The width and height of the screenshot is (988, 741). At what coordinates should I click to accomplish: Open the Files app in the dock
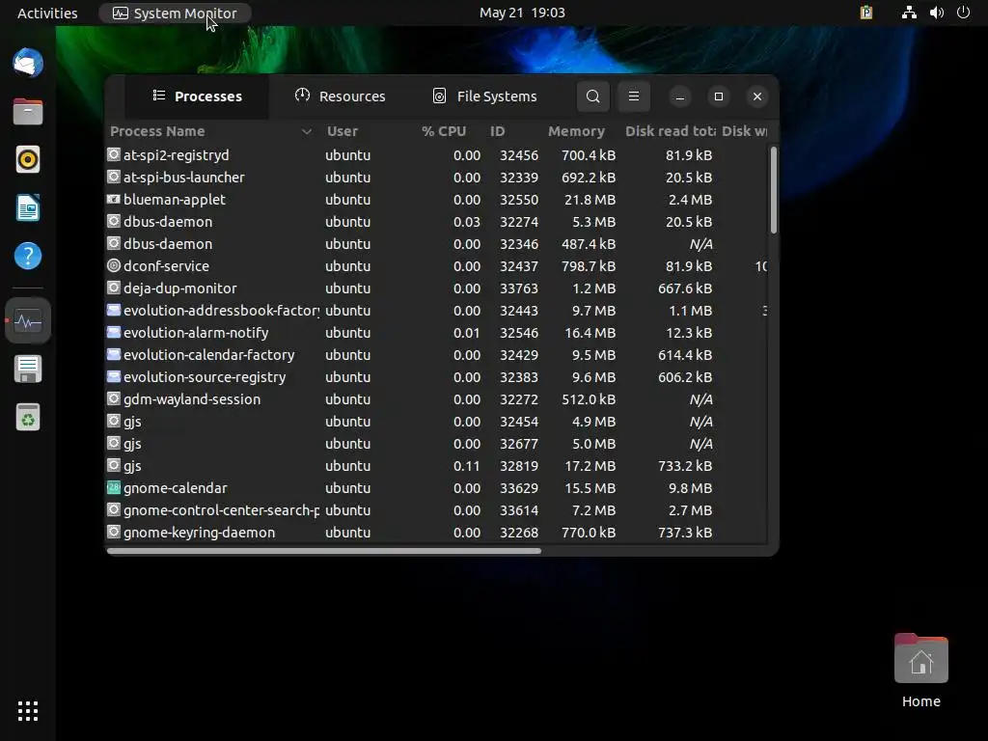(x=28, y=112)
